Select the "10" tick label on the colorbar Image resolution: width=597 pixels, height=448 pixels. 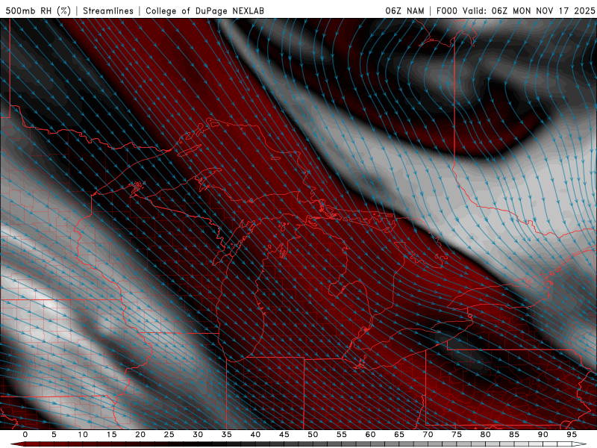pyautogui.click(x=83, y=435)
